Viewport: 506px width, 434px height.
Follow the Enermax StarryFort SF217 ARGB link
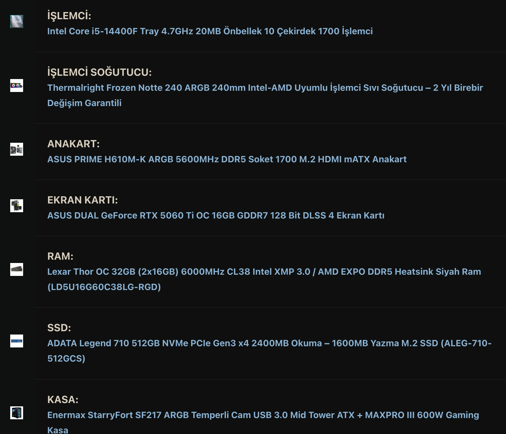(263, 415)
